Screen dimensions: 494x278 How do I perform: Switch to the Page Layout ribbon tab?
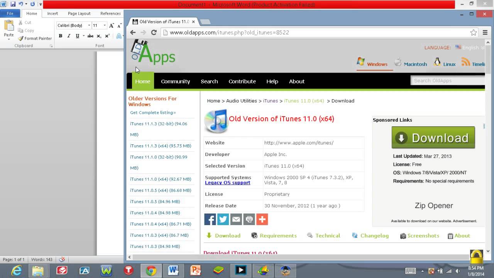click(x=79, y=14)
